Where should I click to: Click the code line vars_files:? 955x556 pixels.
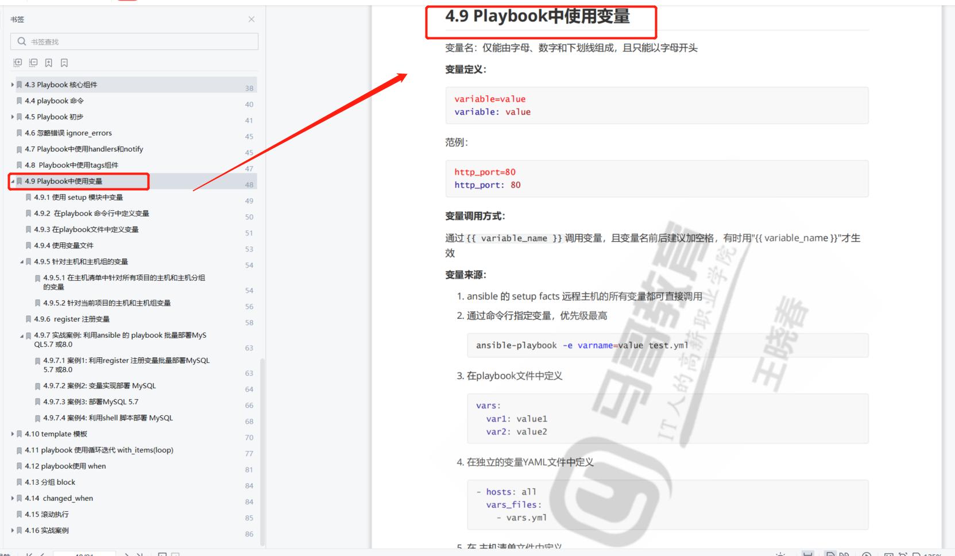tap(513, 505)
